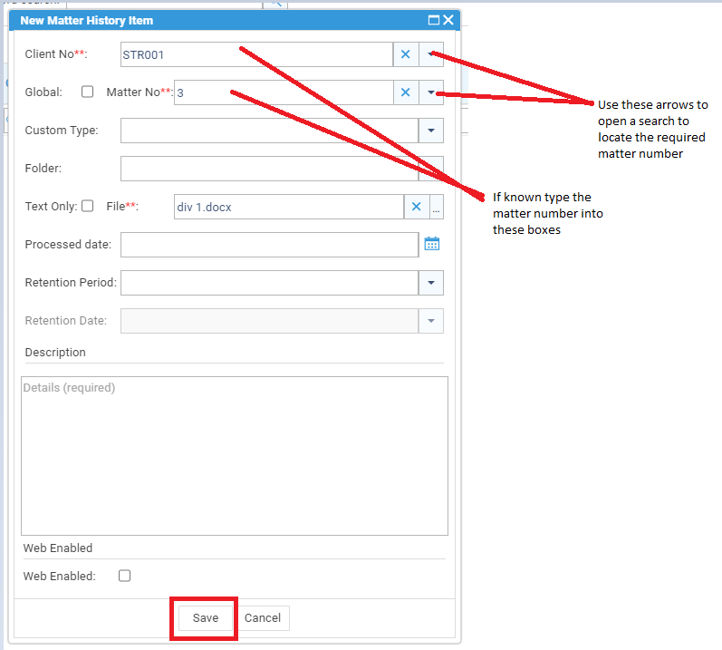722x650 pixels.
Task: Remove the div 1.docx file with X icon
Action: coord(417,207)
